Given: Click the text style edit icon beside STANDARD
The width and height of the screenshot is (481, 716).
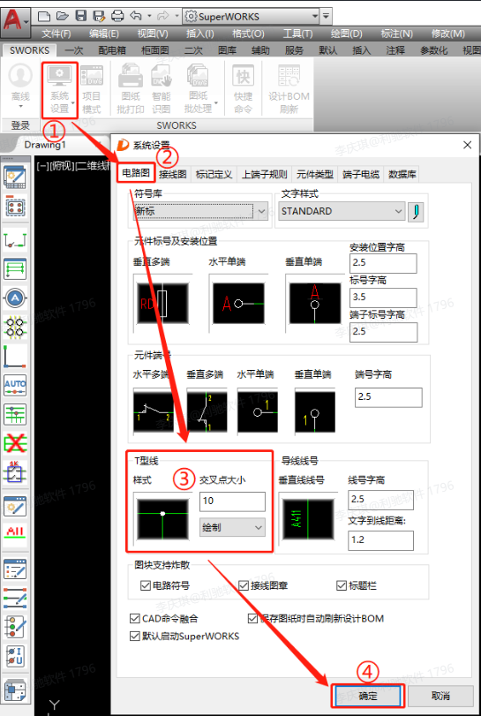Looking at the screenshot, I should tap(416, 212).
